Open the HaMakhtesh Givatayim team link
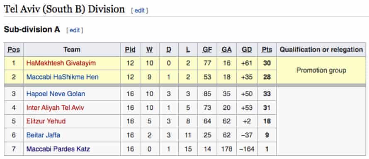This screenshot has height=159, width=369. (x=61, y=63)
